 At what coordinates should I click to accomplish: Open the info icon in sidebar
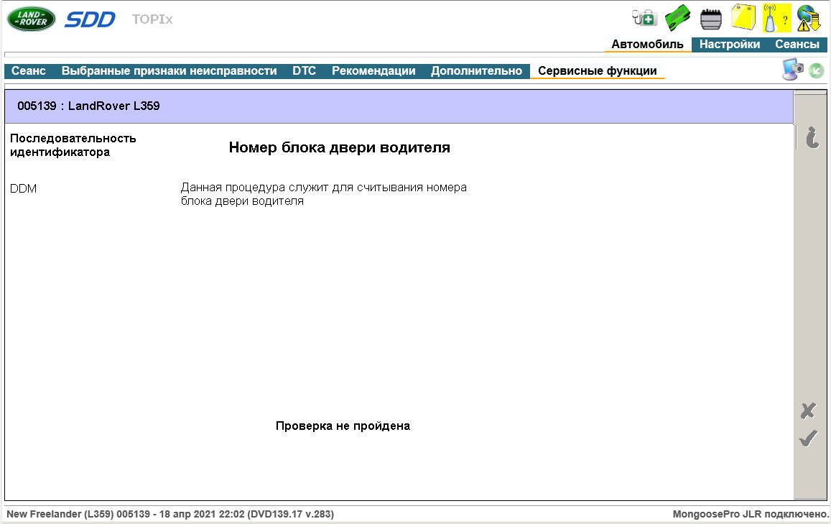pyautogui.click(x=812, y=137)
